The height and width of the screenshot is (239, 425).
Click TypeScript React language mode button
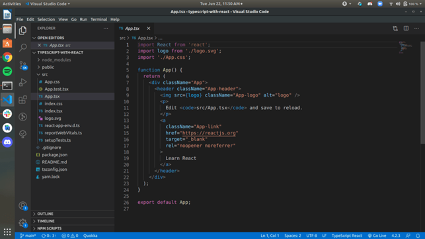point(346,236)
